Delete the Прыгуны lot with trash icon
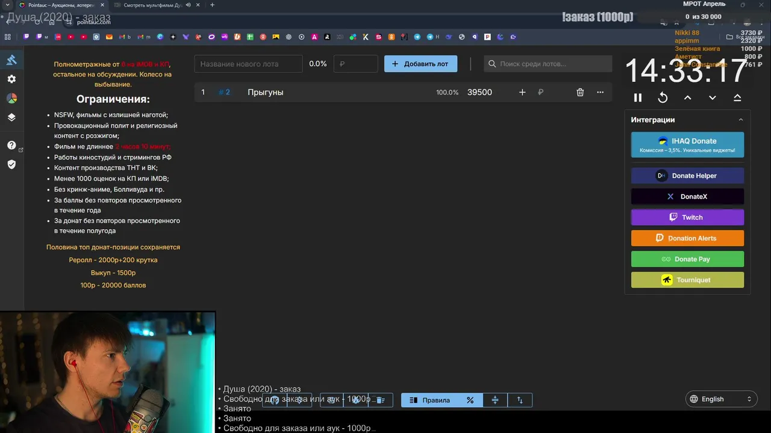This screenshot has height=433, width=771. pos(580,92)
